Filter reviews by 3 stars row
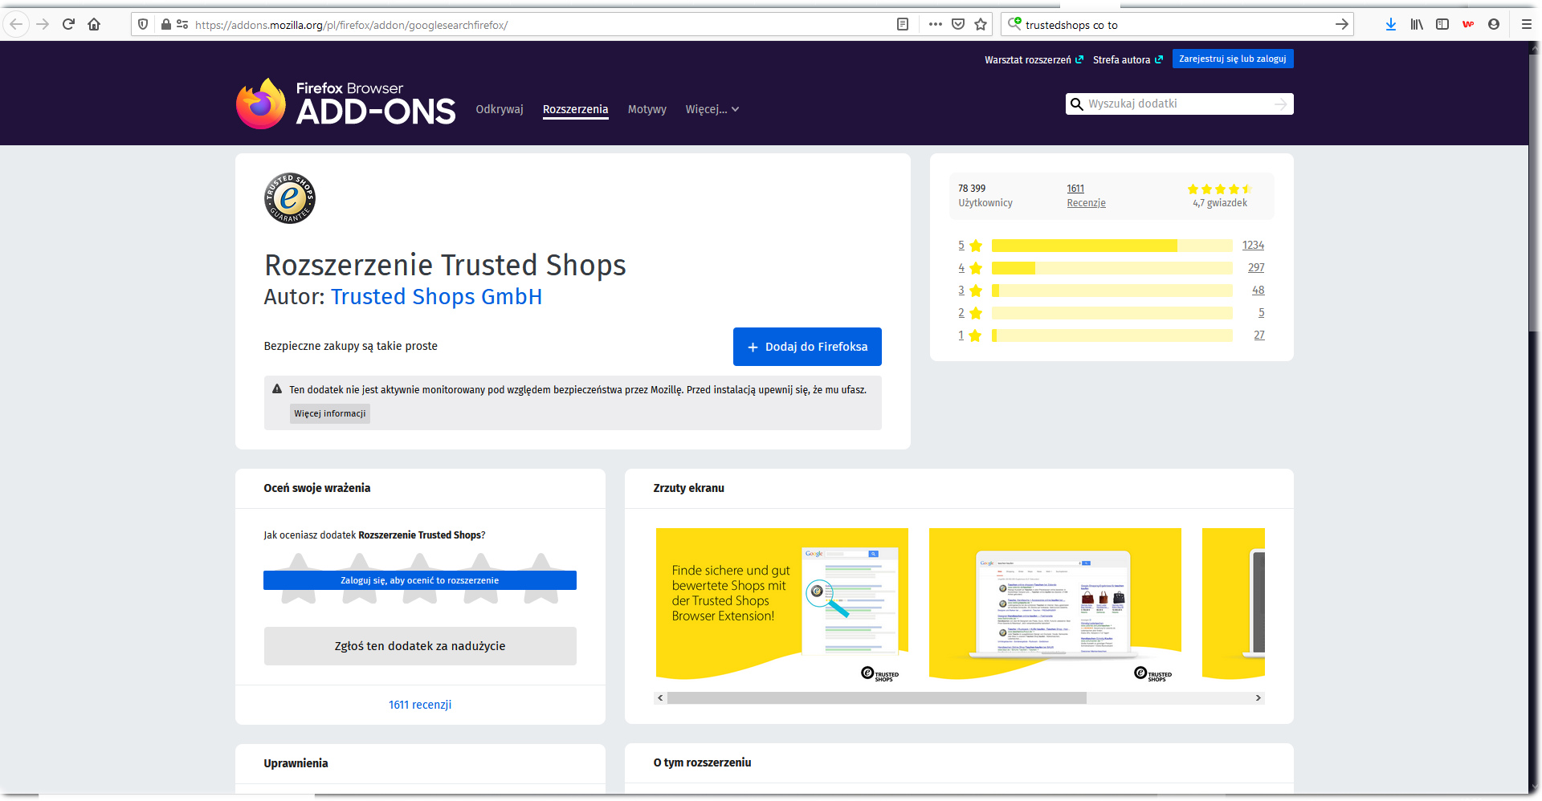 [1111, 291]
